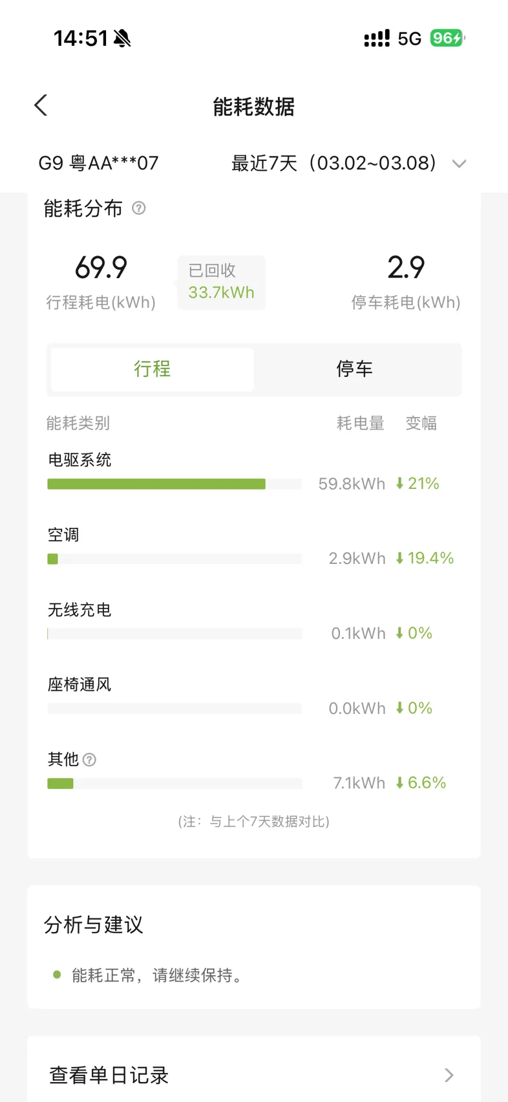Tap the 已回收 33.7kWh bubble
Screen dimensions: 508x1102
point(221,283)
